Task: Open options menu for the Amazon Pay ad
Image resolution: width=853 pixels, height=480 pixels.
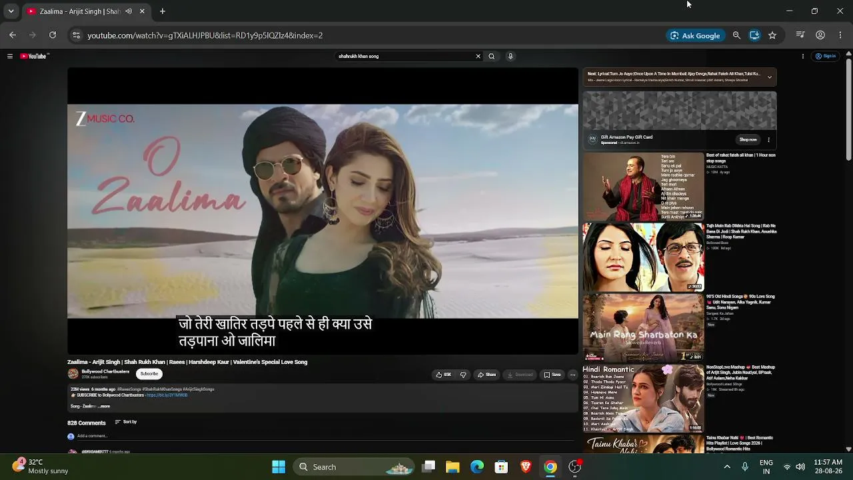Action: click(768, 140)
